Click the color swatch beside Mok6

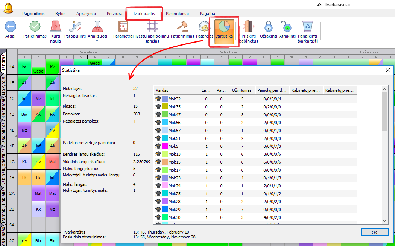(x=165, y=146)
